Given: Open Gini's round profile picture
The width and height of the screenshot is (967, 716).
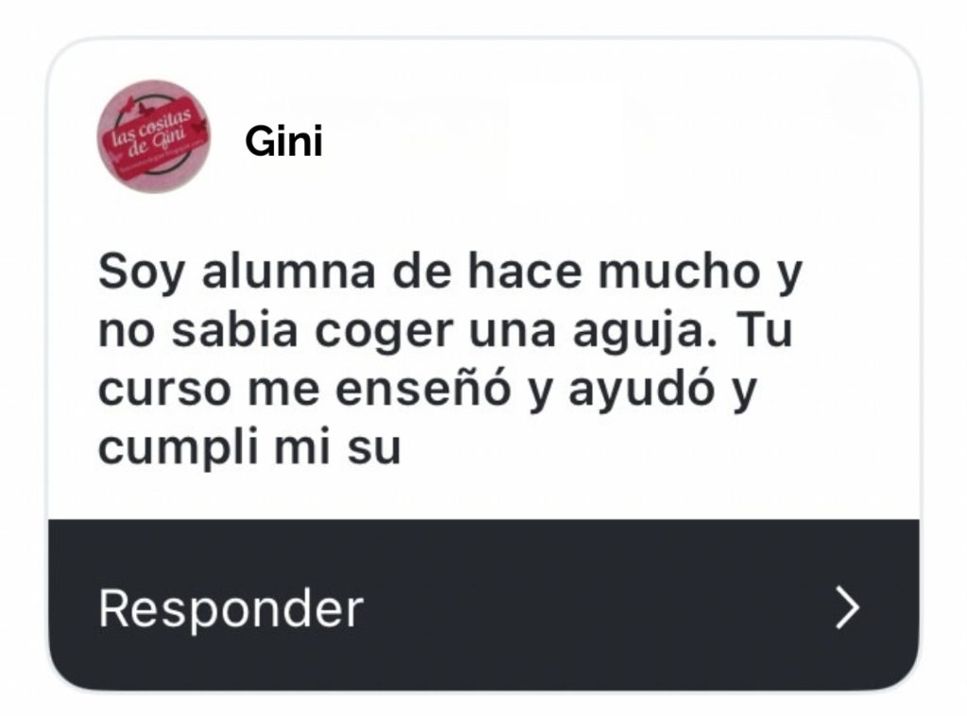Looking at the screenshot, I should pyautogui.click(x=154, y=136).
